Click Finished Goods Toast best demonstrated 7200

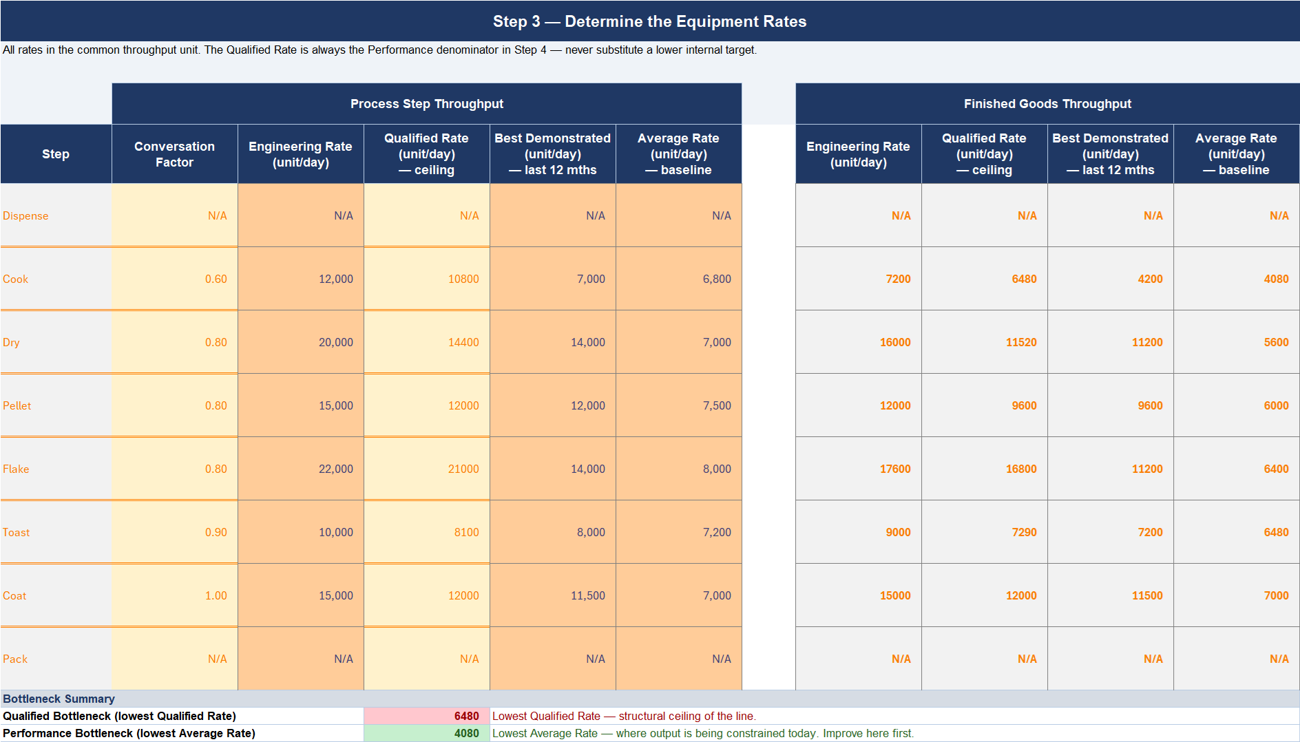coord(1111,532)
